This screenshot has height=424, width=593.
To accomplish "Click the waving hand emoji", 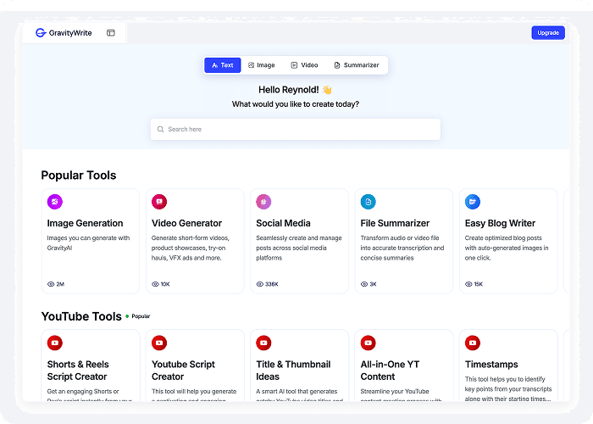I will click(327, 90).
